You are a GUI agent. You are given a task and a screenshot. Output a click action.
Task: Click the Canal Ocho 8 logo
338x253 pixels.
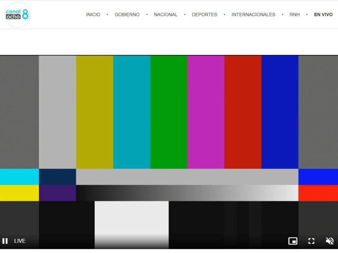(18, 15)
